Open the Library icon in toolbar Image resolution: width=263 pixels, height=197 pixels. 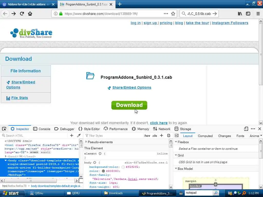click(240, 14)
